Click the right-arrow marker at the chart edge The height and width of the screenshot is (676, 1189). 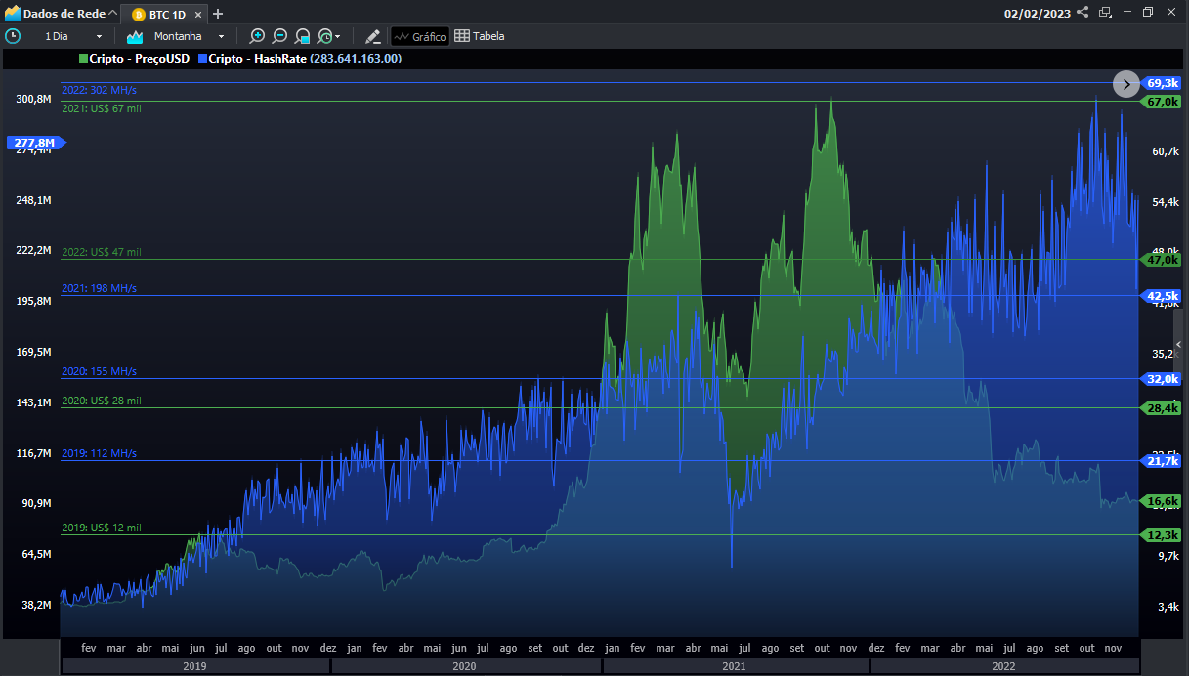pyautogui.click(x=1126, y=84)
